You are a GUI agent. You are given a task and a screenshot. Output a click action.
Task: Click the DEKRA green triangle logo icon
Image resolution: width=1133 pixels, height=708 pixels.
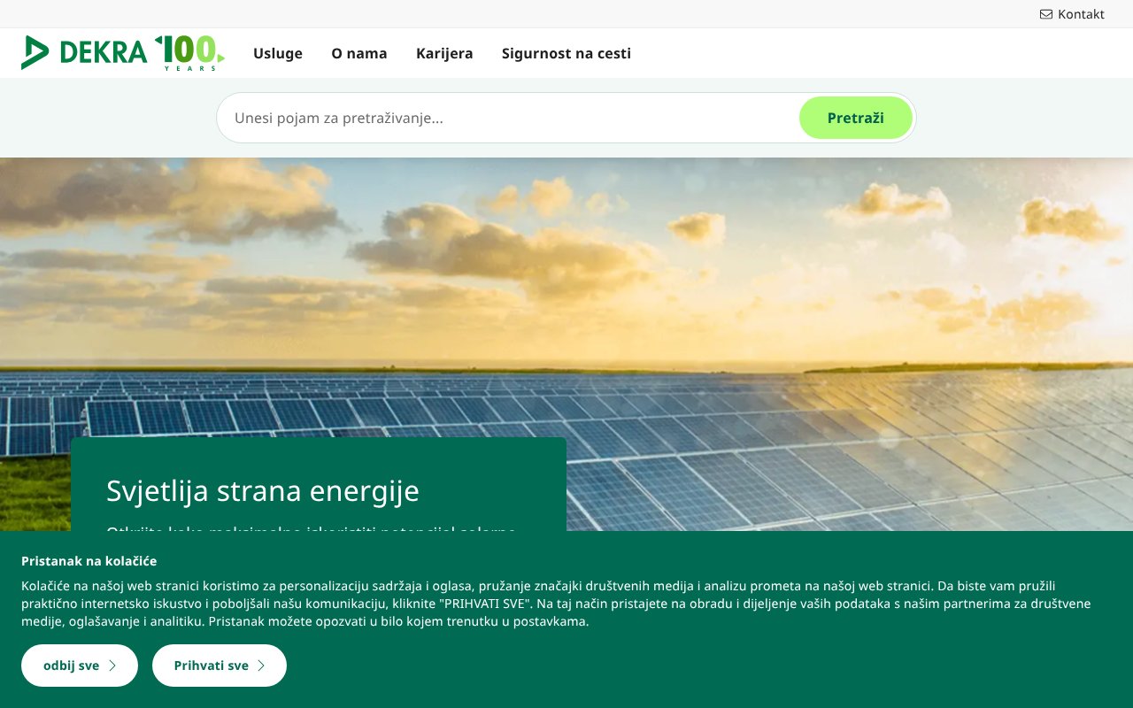click(35, 52)
